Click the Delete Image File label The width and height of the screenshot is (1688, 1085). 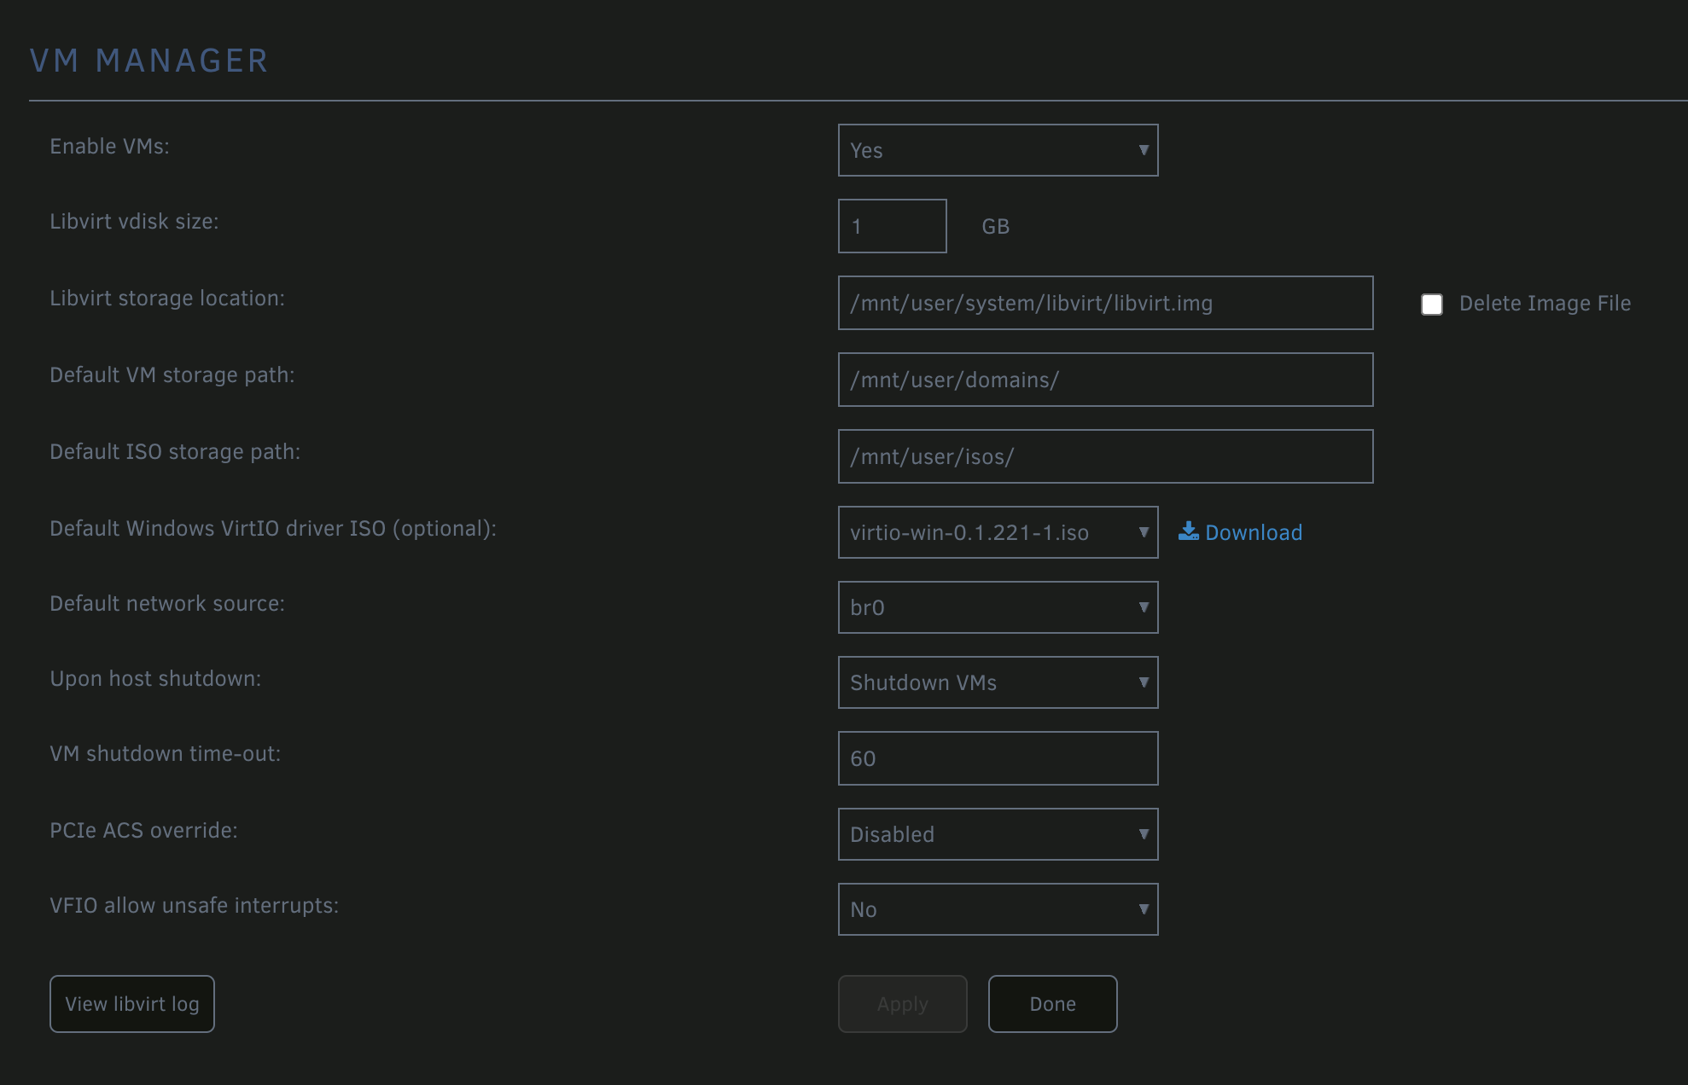[1545, 304]
